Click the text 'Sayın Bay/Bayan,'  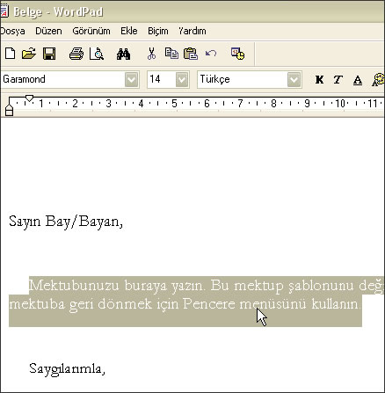pos(66,222)
